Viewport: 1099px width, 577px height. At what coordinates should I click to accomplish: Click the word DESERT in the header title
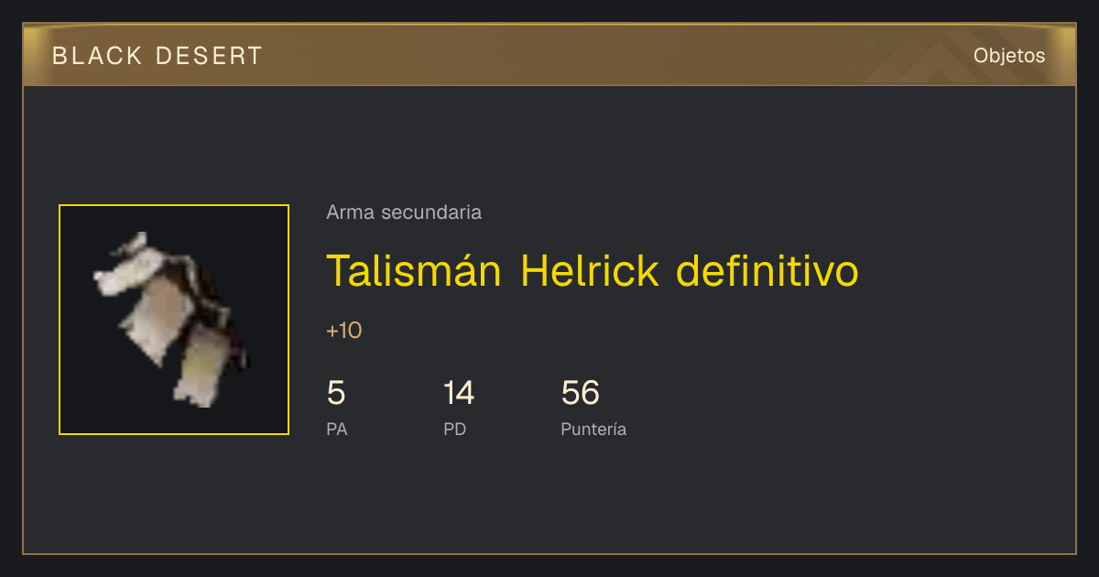click(x=209, y=56)
